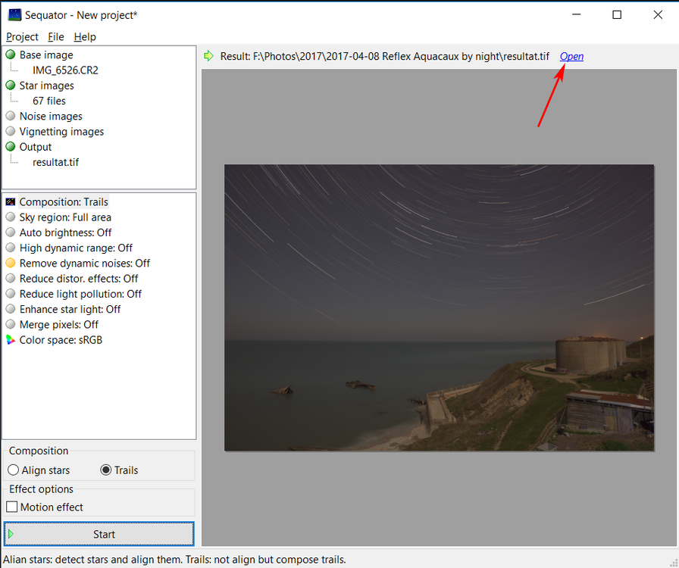
Task: Select resultat.tif in the tree
Action: click(x=56, y=162)
